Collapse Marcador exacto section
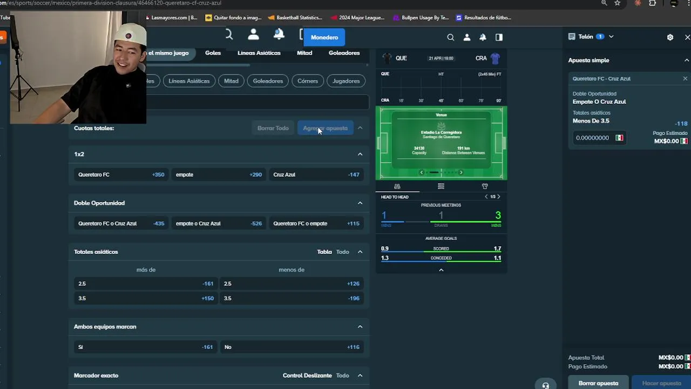This screenshot has height=389, width=691. point(360,375)
